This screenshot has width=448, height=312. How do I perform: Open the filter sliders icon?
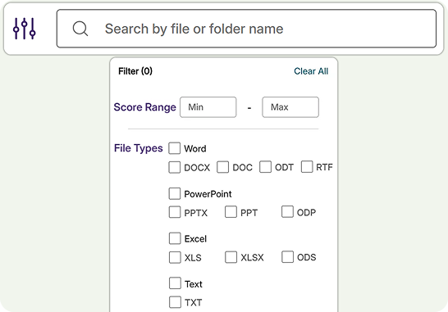pos(25,29)
